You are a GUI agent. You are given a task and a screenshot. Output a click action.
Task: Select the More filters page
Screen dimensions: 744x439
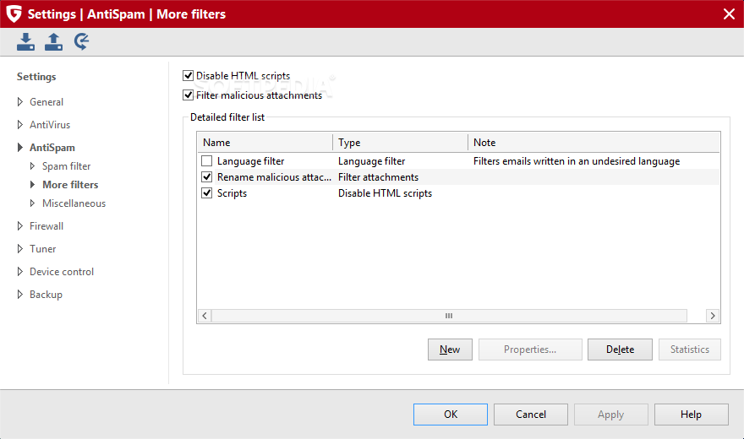(x=70, y=184)
